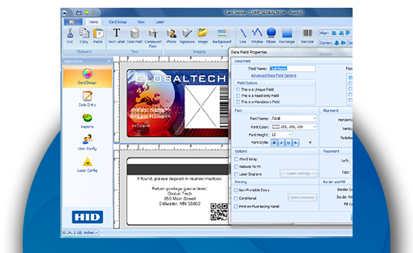Viewport: 413px width, 253px height.
Task: Check 'This is a Read-only Field'
Action: 238,96
